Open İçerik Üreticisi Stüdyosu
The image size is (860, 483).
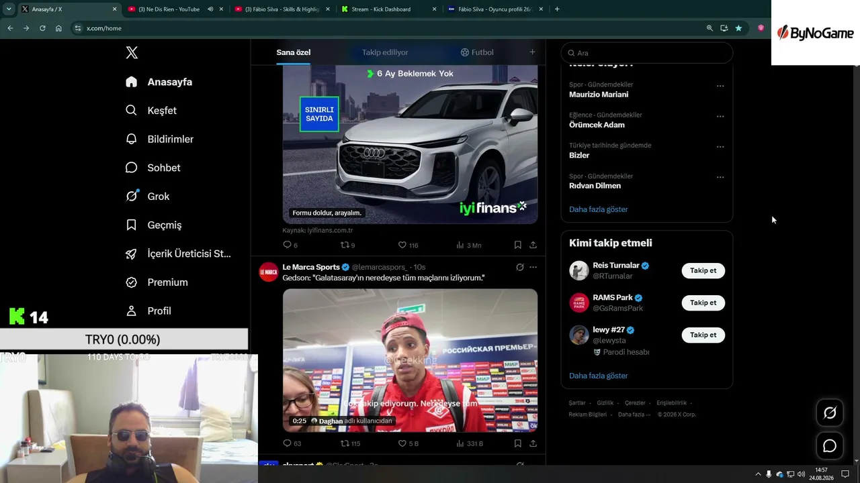[x=178, y=254]
